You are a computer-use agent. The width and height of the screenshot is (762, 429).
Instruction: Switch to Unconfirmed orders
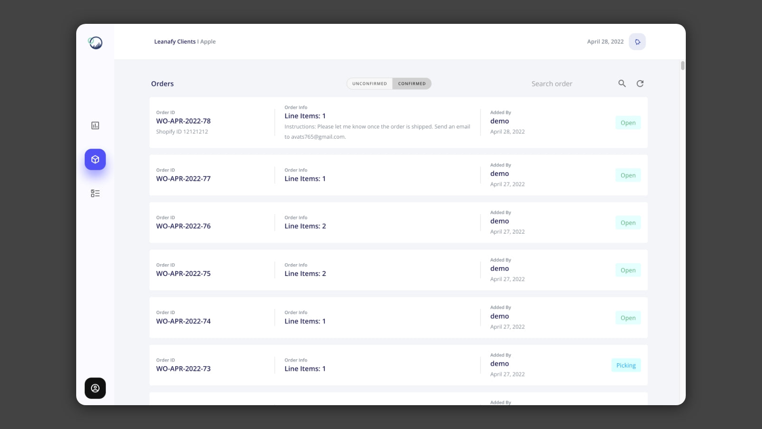coord(370,84)
